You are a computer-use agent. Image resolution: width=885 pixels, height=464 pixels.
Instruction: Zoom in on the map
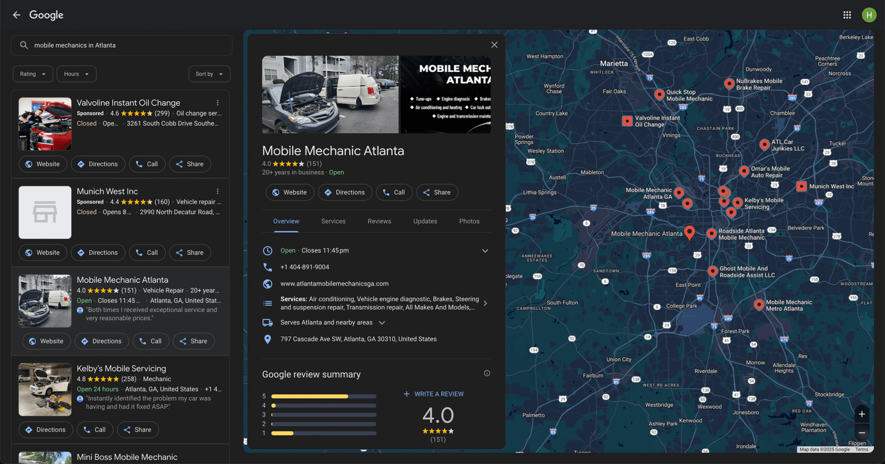[x=862, y=414]
